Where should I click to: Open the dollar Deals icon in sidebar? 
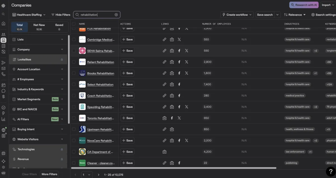(3, 97)
